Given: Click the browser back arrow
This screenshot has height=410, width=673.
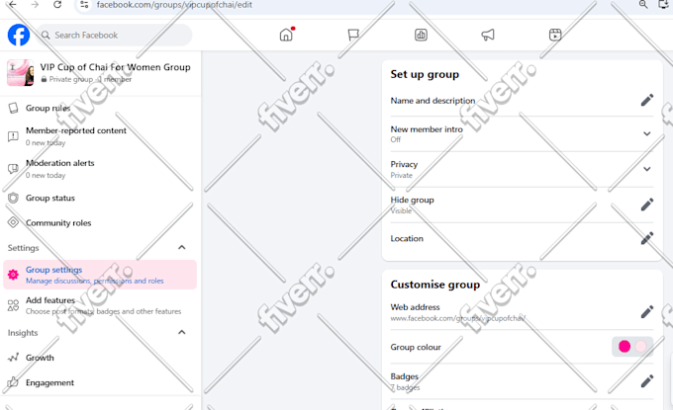Looking at the screenshot, I should pos(13,5).
